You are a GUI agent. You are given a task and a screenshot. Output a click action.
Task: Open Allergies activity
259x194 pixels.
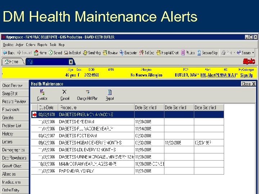tap(15, 174)
